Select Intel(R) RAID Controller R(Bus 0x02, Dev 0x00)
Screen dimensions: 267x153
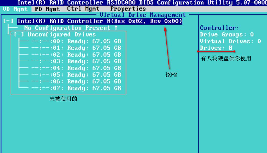coord(100,21)
